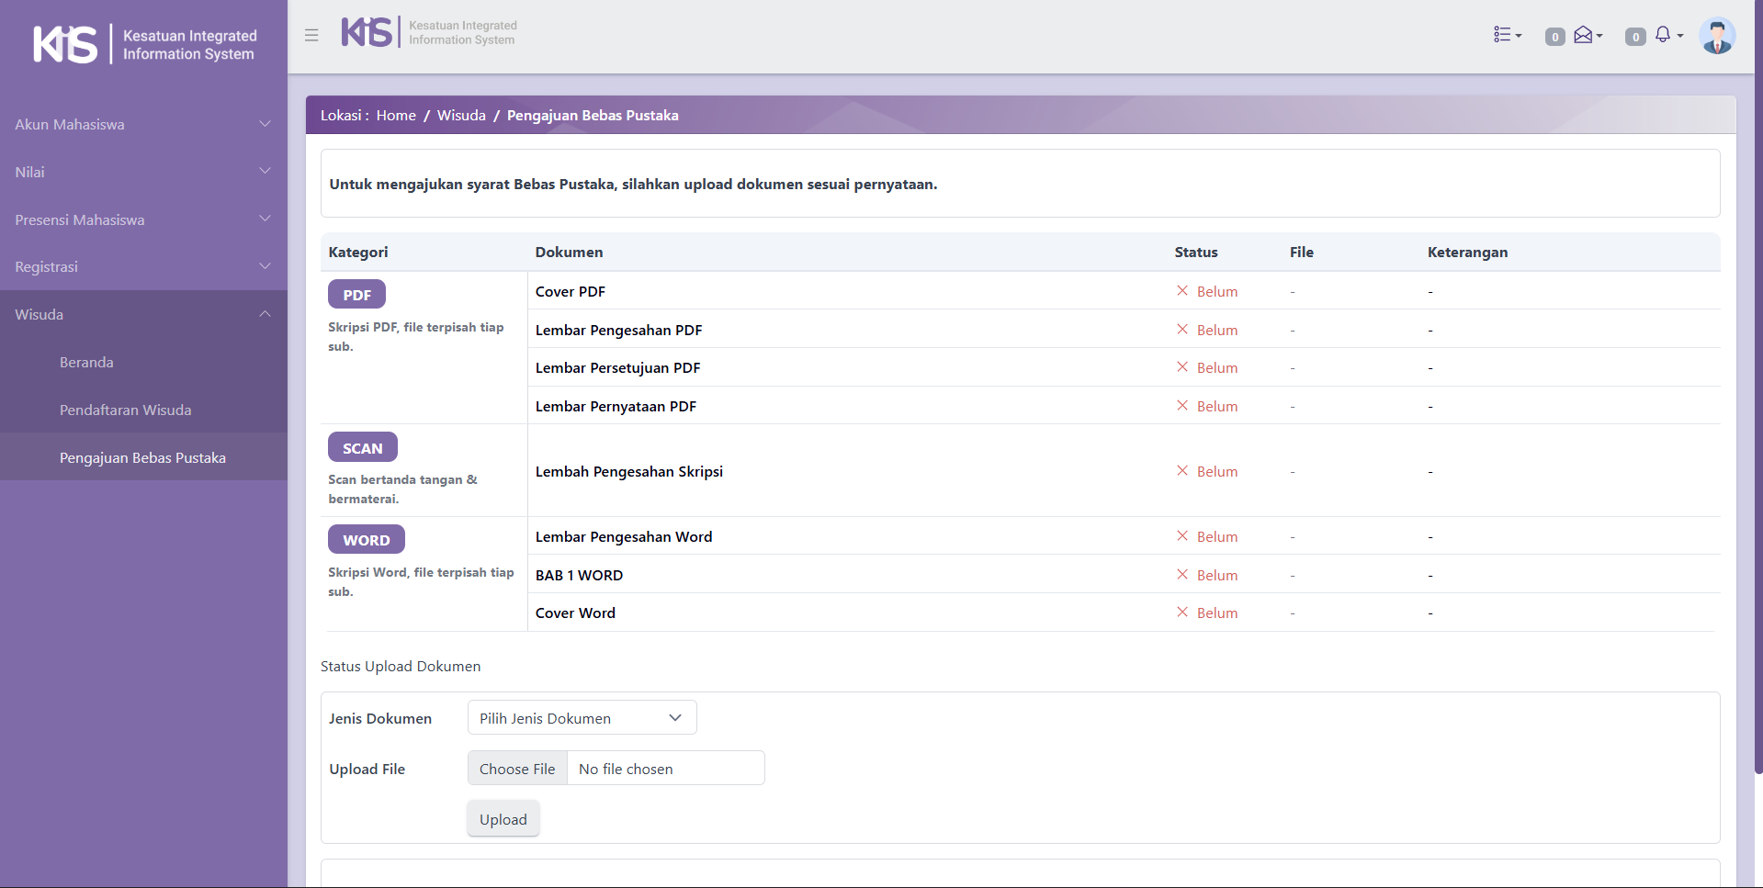
Task: Click the WORD category badge
Action: click(366, 540)
